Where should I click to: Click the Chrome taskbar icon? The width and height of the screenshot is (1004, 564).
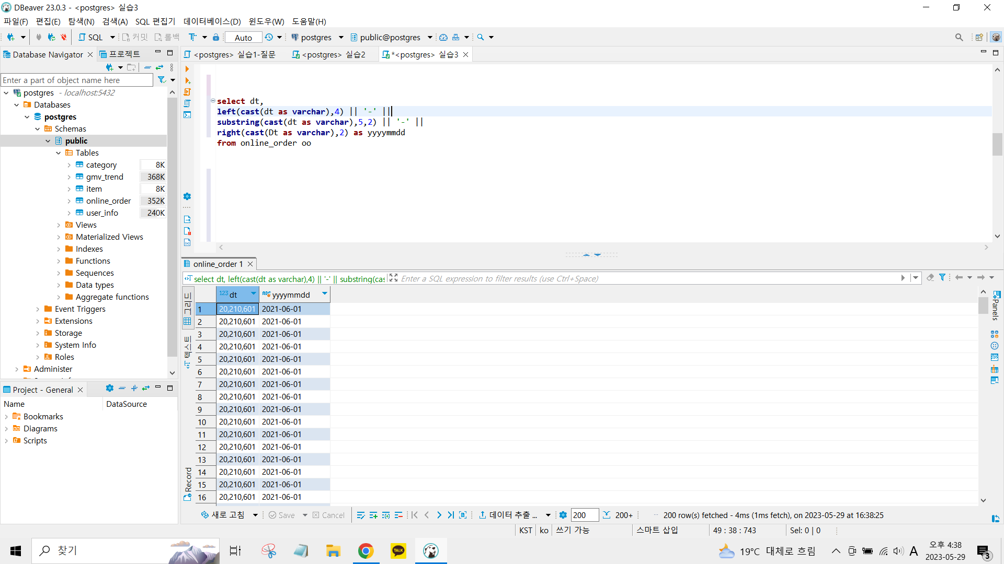coord(366,551)
